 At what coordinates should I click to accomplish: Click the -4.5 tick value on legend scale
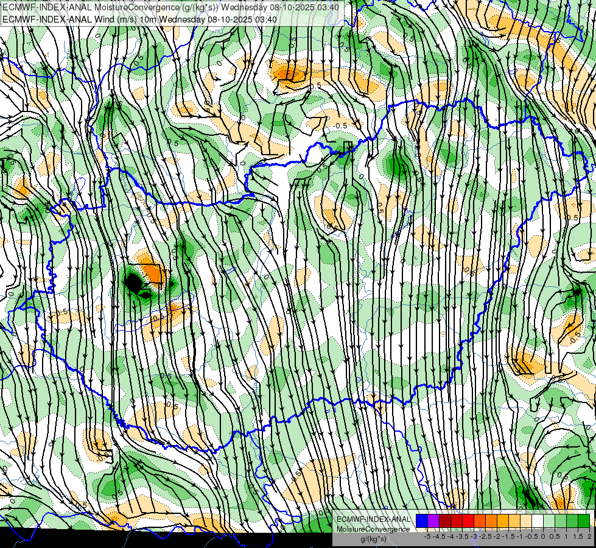(439, 536)
